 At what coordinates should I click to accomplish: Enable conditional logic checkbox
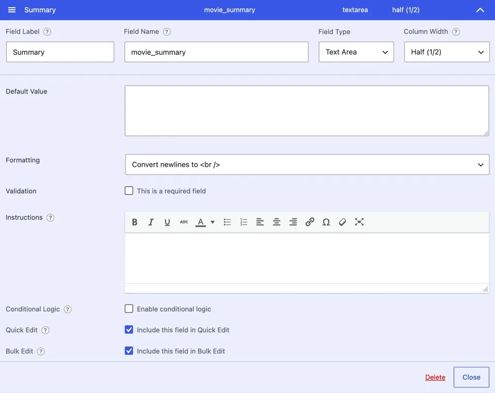pyautogui.click(x=129, y=308)
